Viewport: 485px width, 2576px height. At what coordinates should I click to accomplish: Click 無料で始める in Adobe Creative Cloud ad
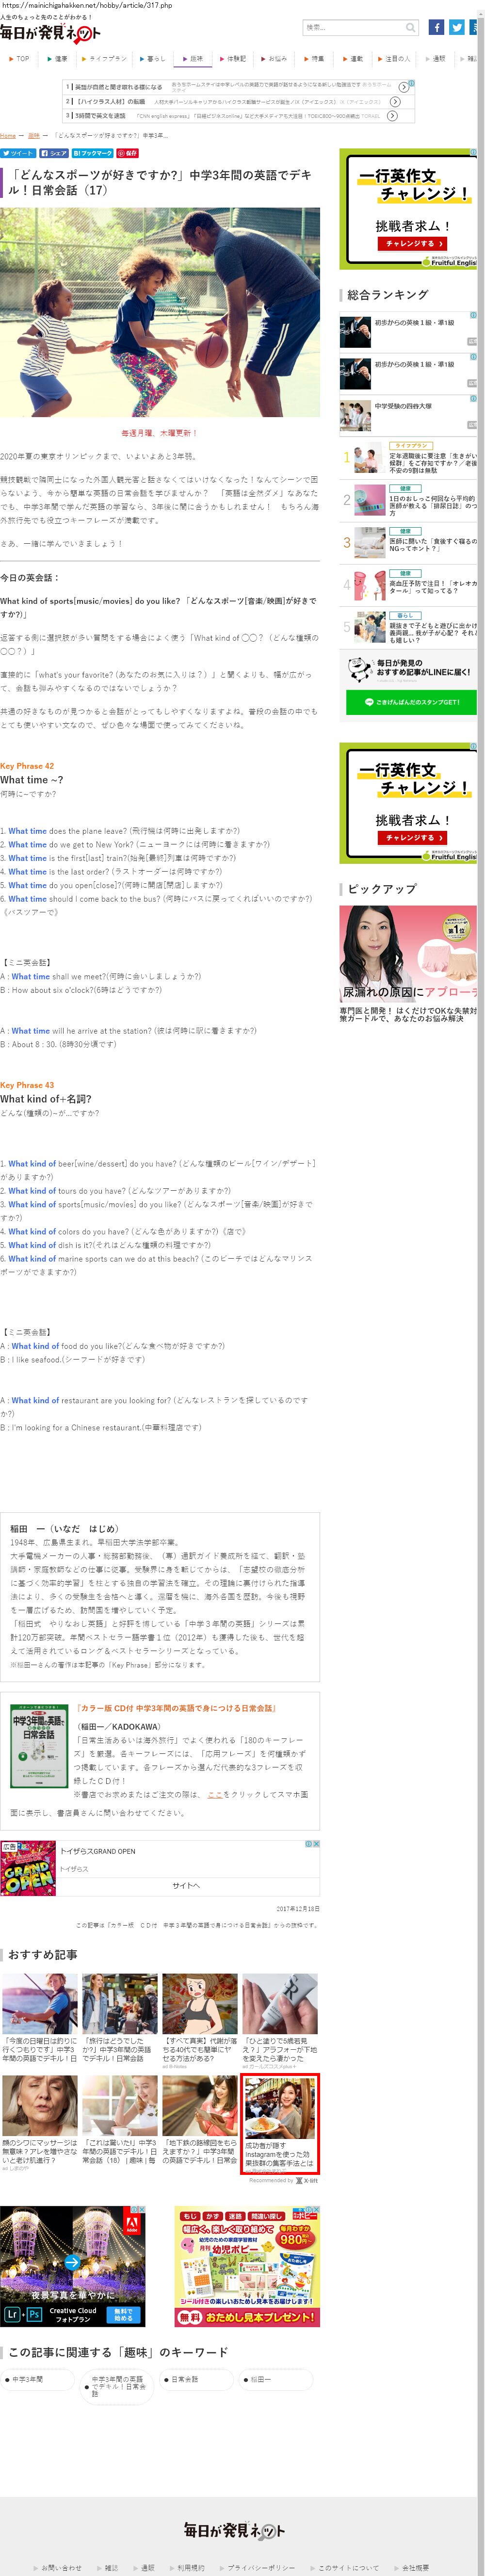pyautogui.click(x=123, y=2314)
